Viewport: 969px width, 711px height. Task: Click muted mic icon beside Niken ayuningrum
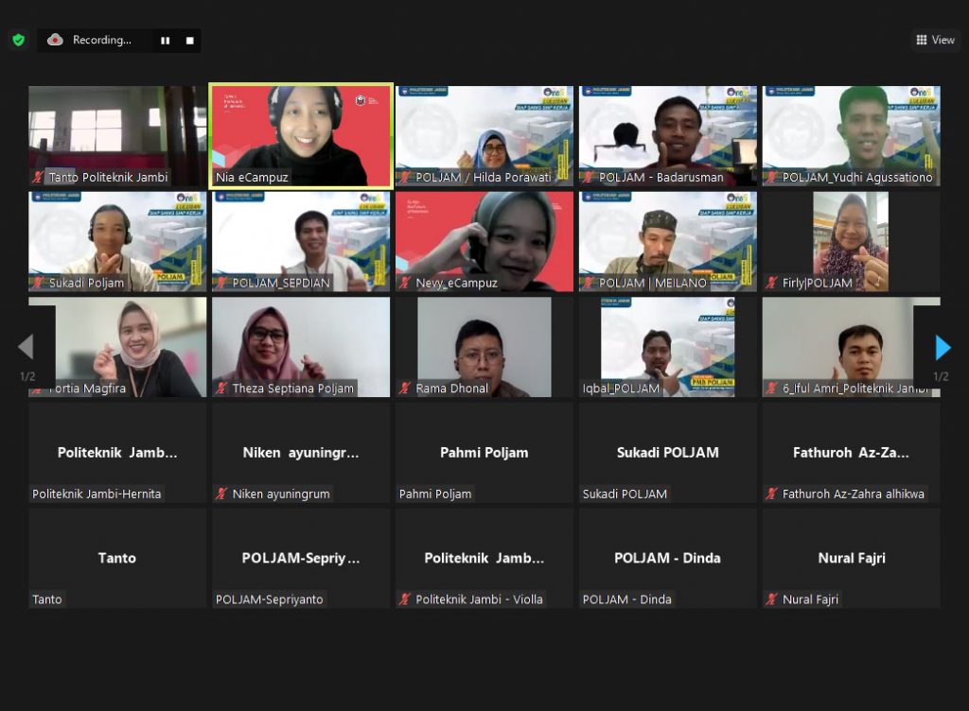(221, 494)
